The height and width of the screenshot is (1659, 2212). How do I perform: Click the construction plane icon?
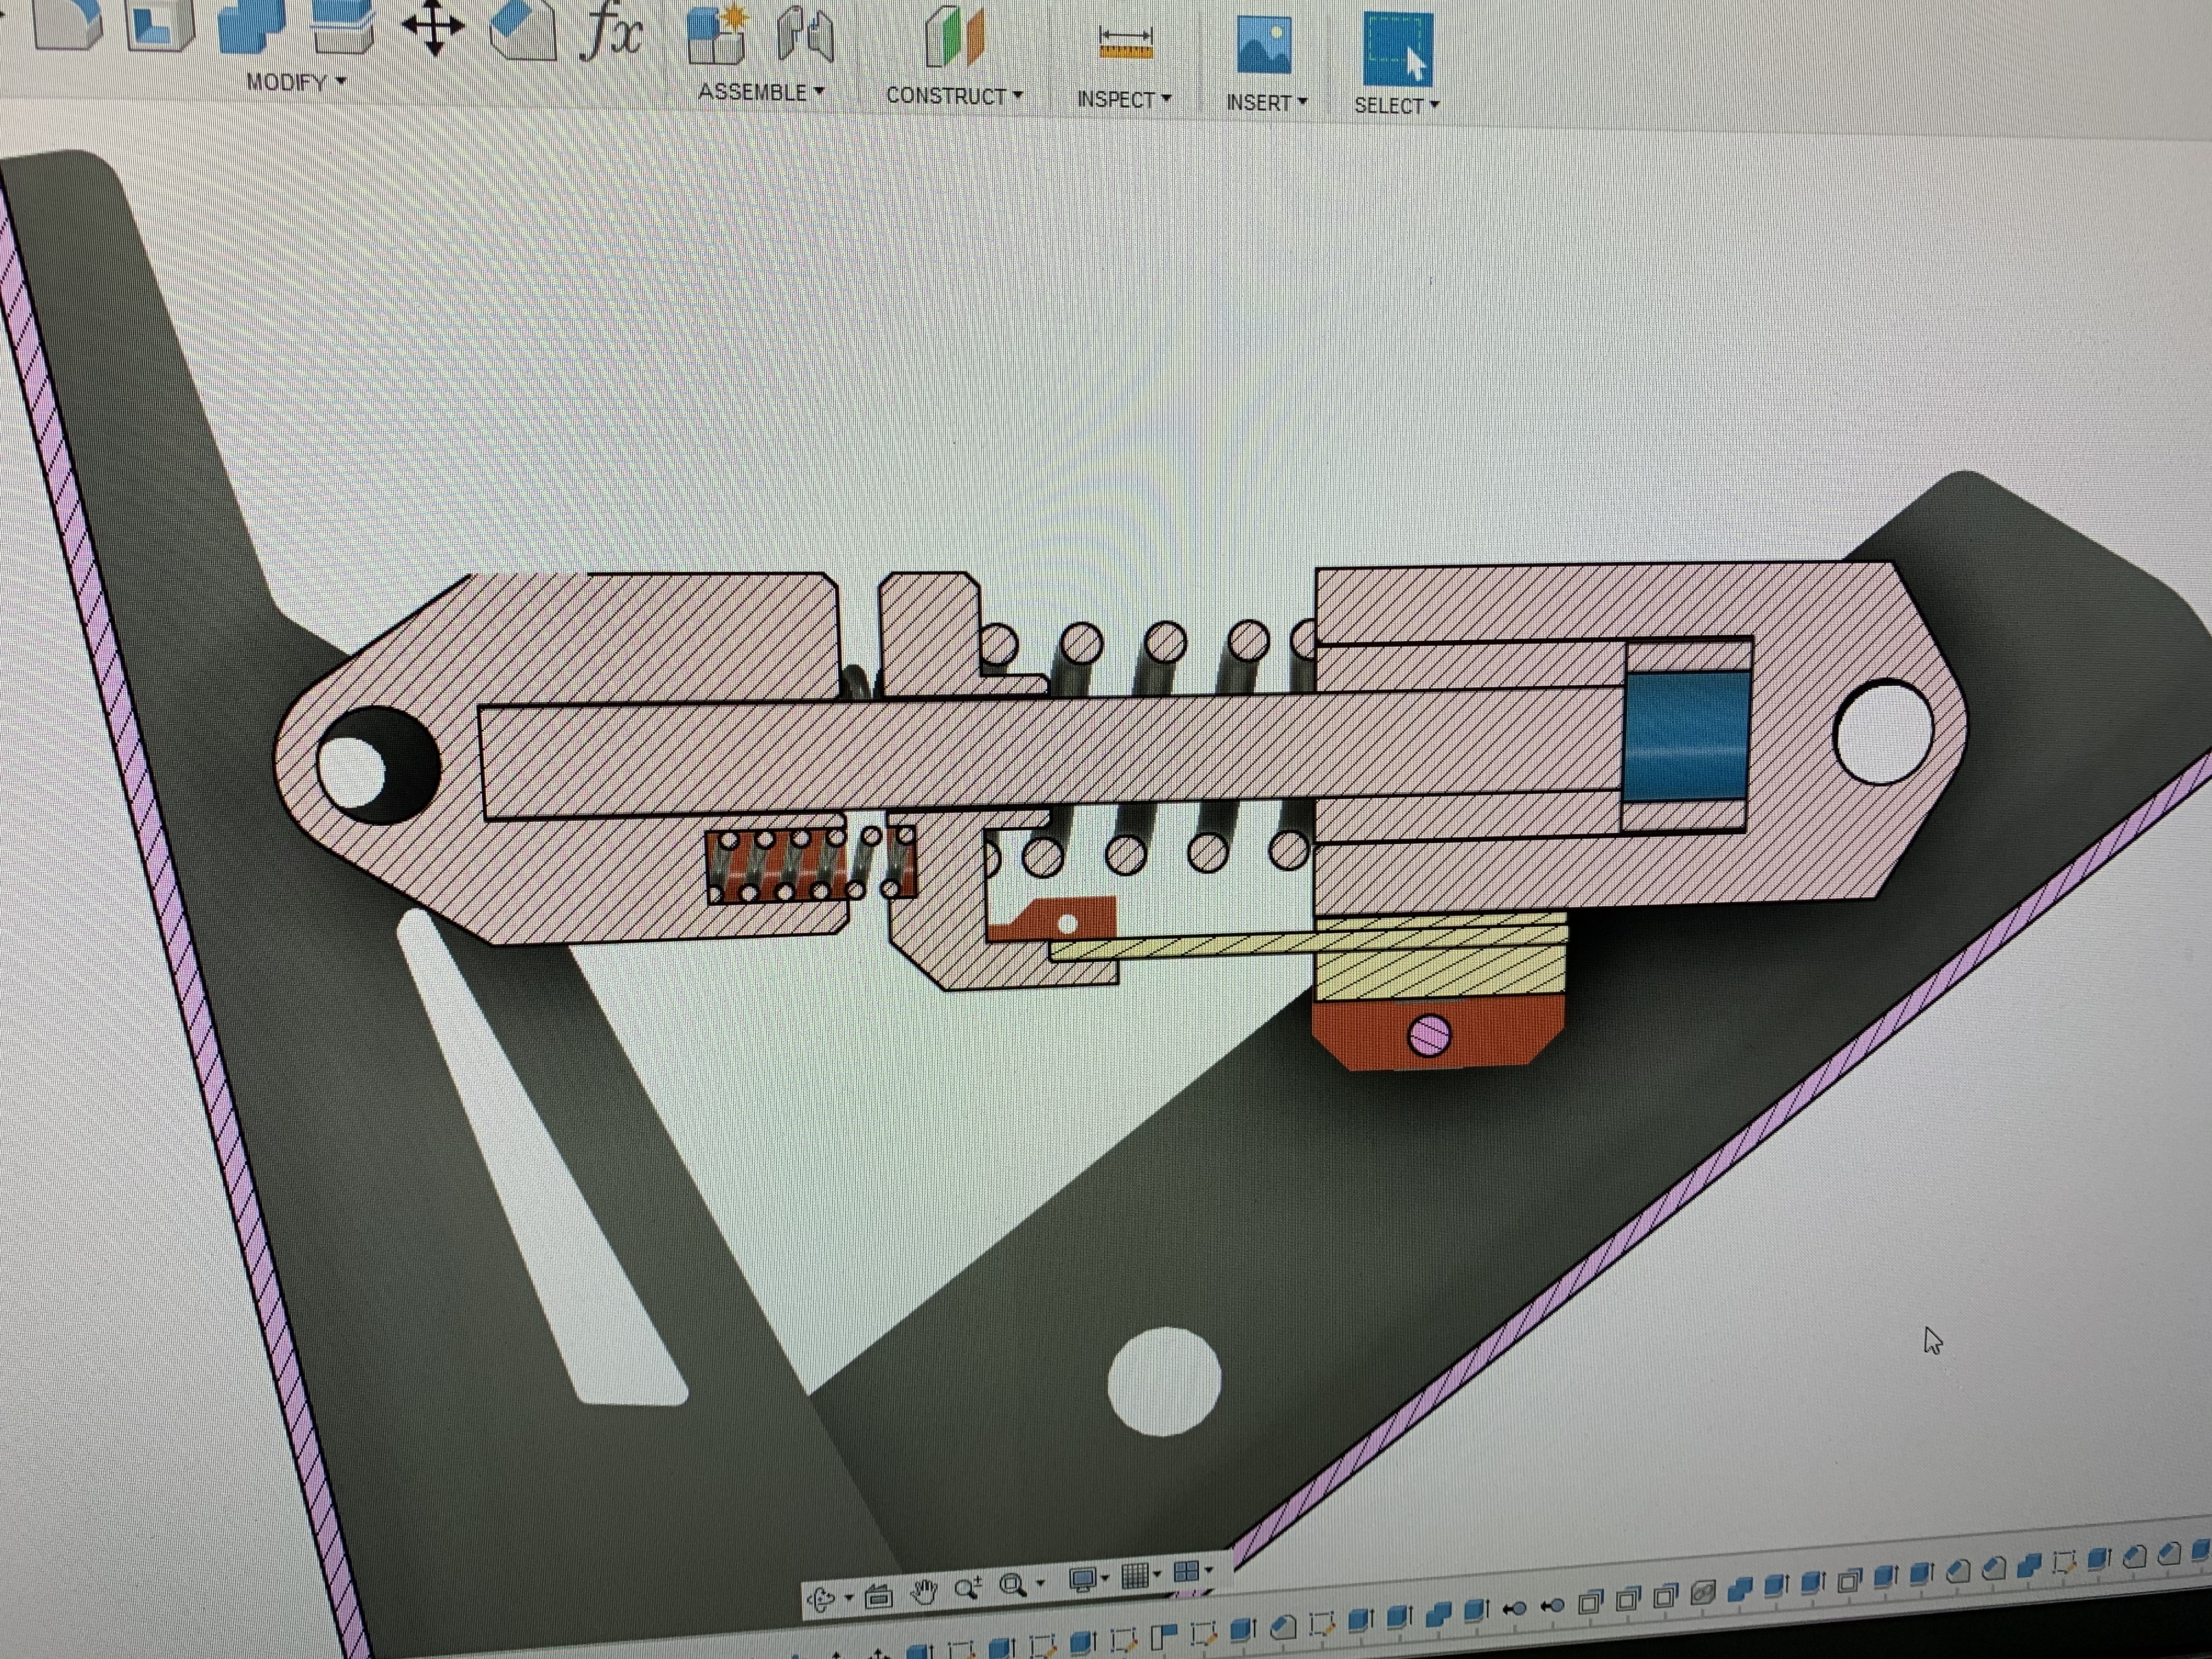(954, 38)
